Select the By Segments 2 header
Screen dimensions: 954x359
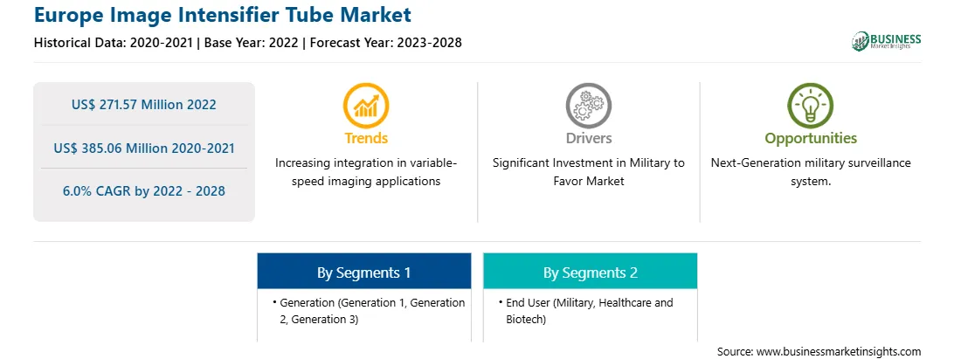tap(591, 272)
